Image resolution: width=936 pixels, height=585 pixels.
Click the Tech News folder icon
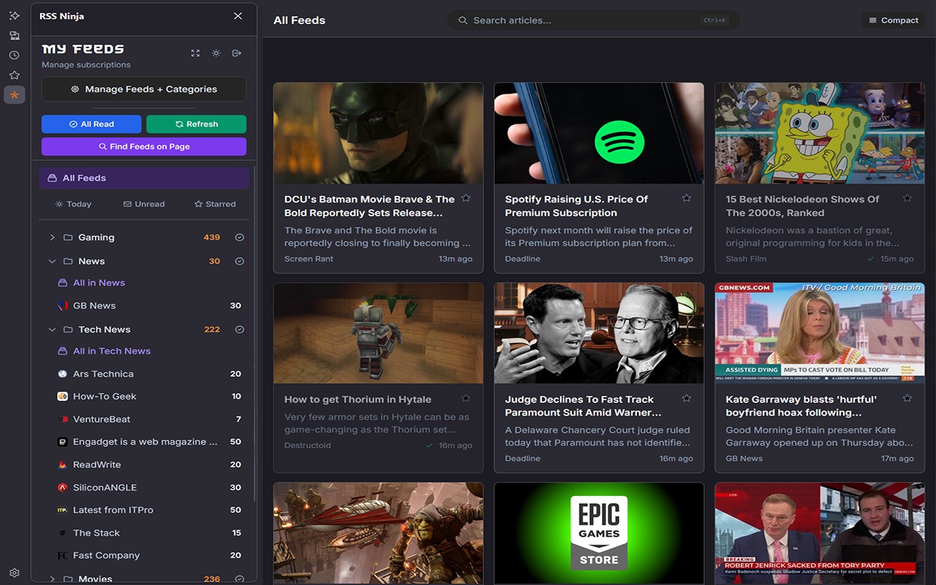68,330
